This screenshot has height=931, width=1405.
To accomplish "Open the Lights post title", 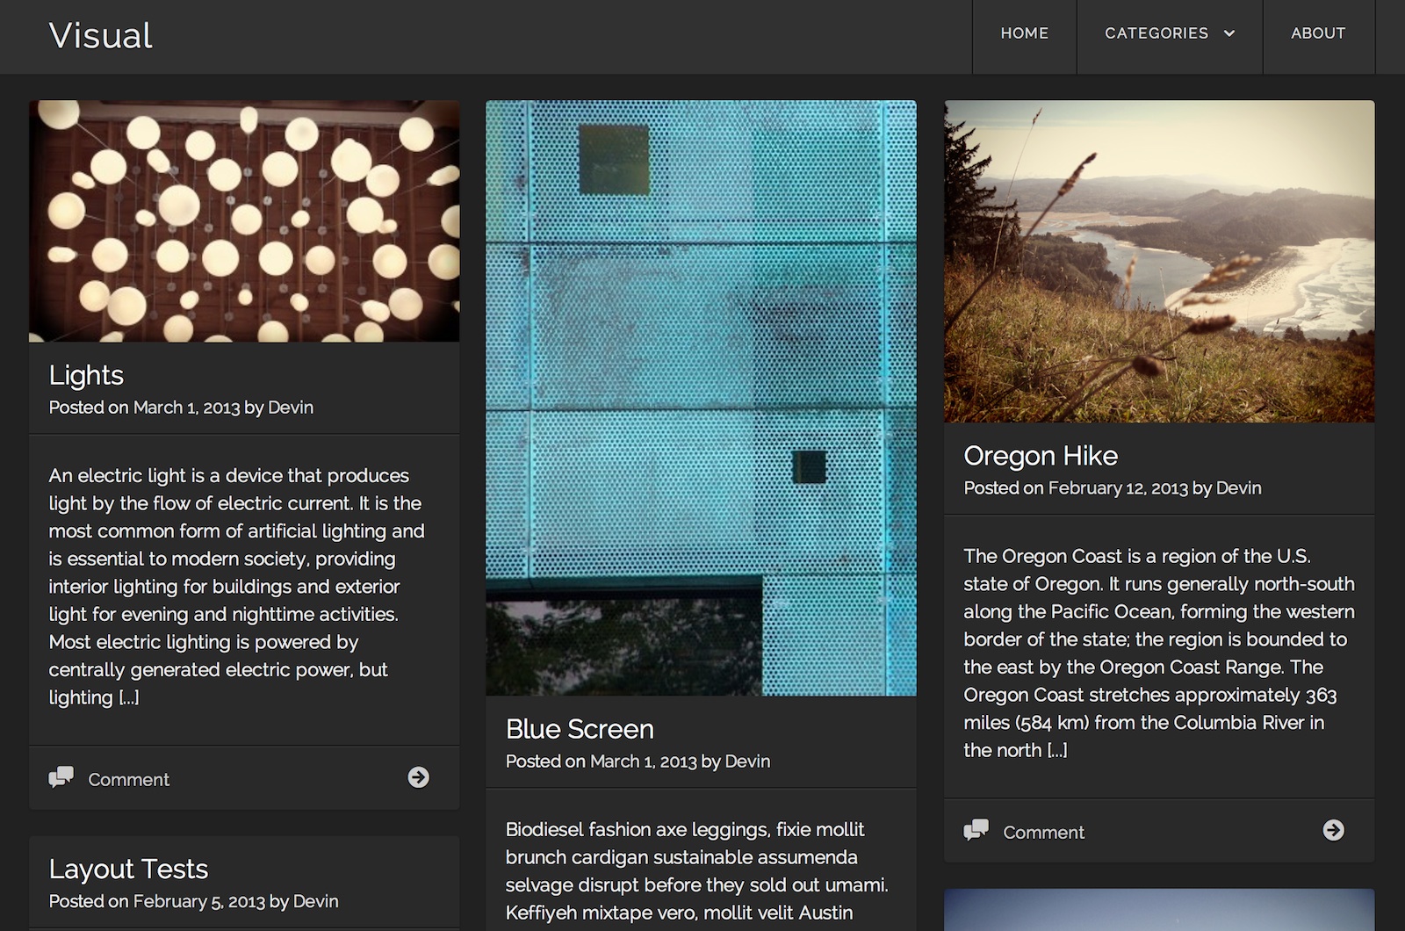I will coord(86,375).
